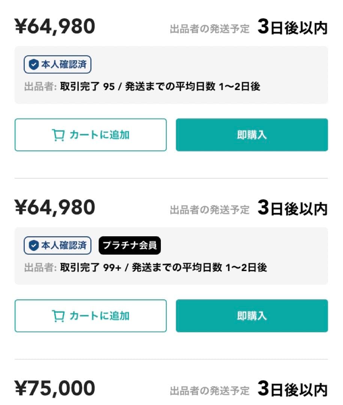This screenshot has height=405, width=343.
Task: Click the 本人確認済 badge text in the first listing
Action: pyautogui.click(x=64, y=65)
